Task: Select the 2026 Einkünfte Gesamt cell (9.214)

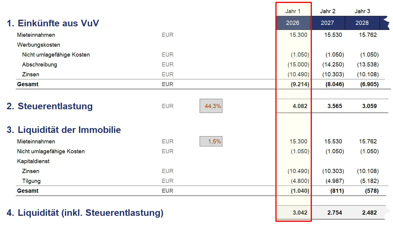Action: [300, 84]
